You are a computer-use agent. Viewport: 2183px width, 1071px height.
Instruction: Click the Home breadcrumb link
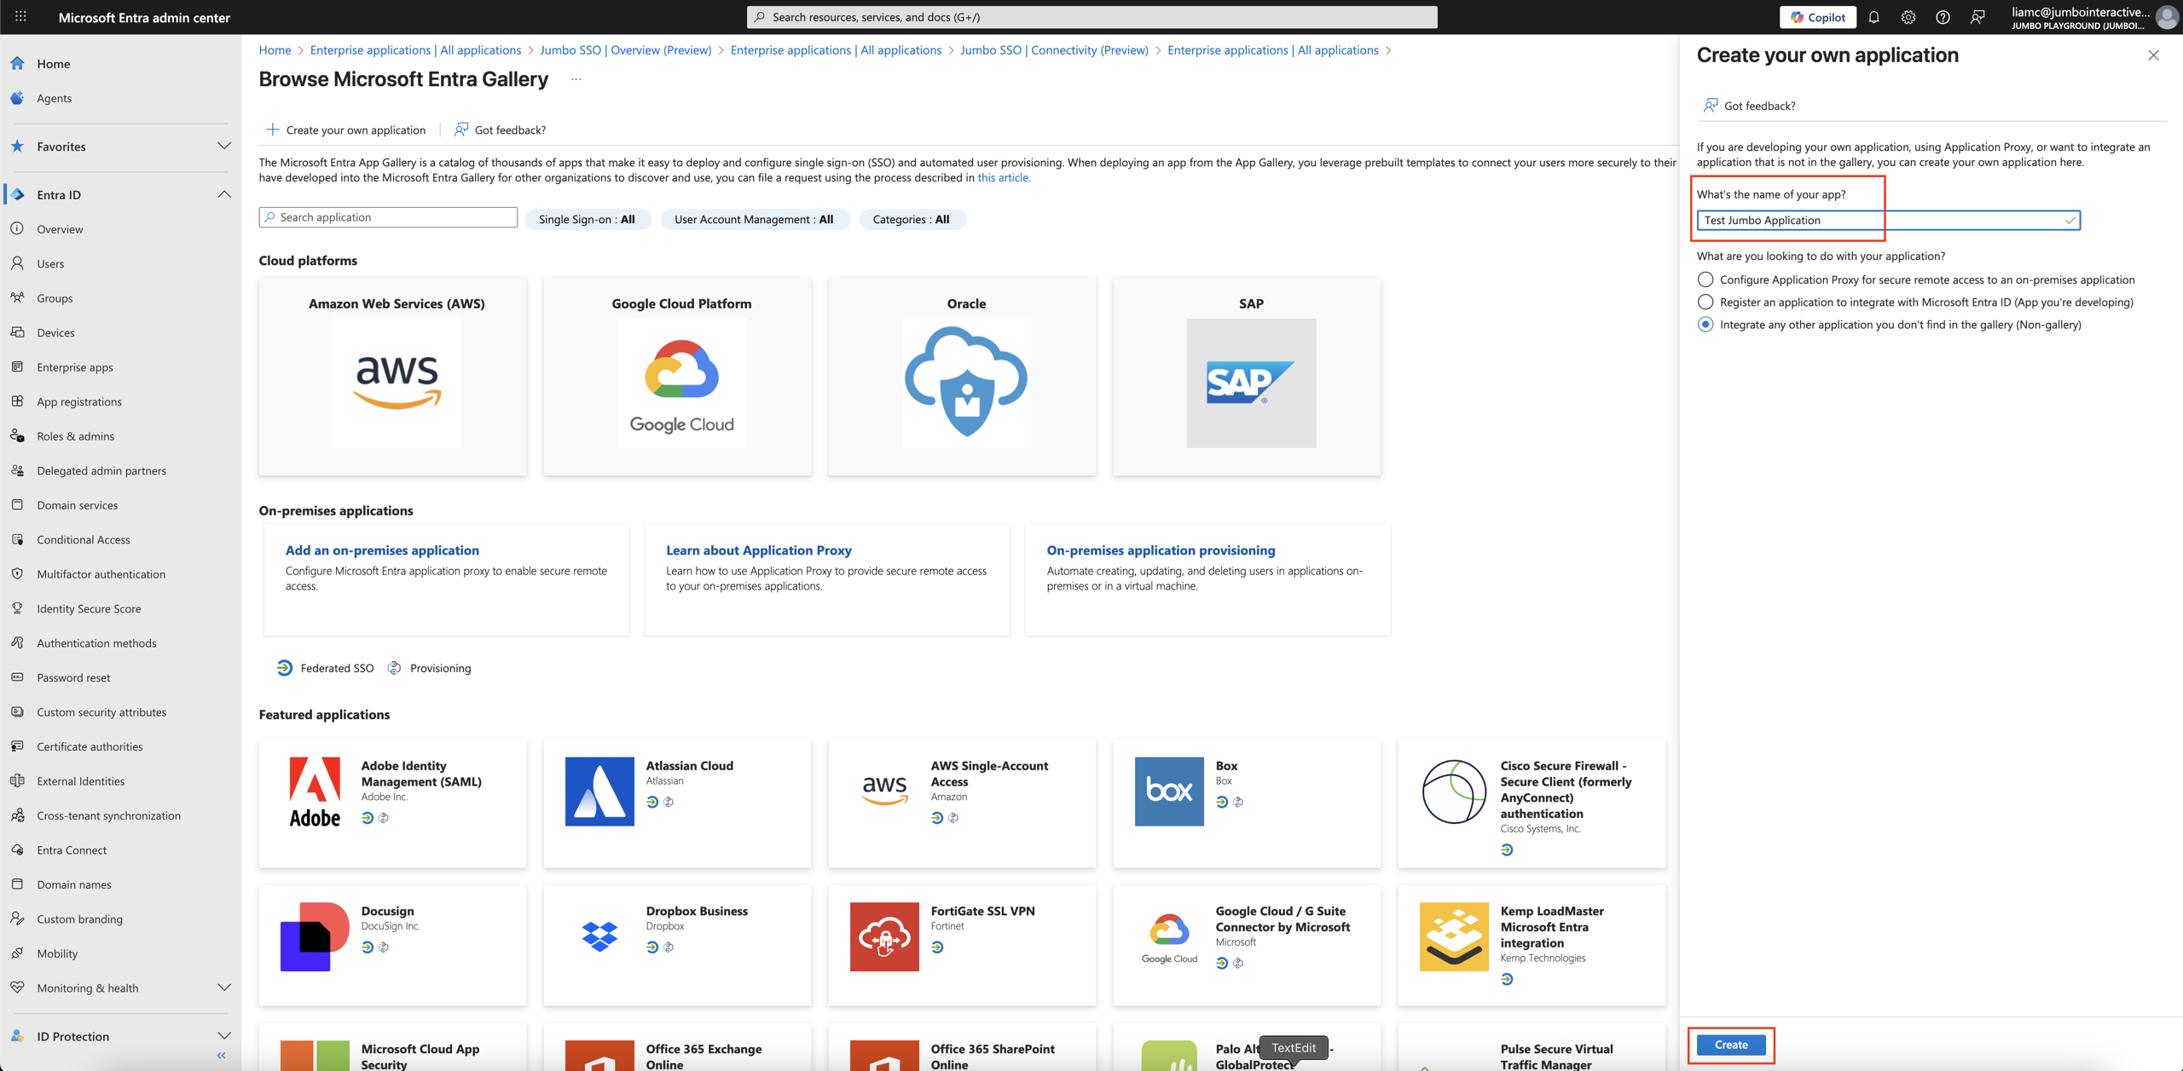[x=275, y=50]
